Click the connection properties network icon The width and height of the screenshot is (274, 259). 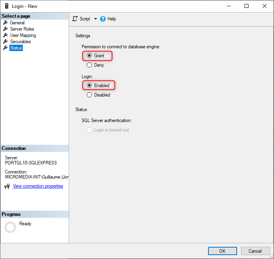pos(7,186)
